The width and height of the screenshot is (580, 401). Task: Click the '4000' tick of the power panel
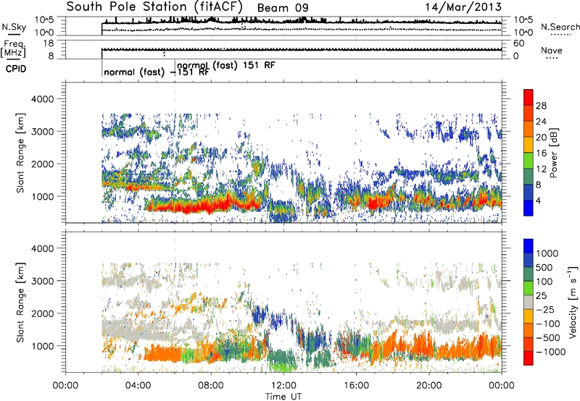coord(42,99)
